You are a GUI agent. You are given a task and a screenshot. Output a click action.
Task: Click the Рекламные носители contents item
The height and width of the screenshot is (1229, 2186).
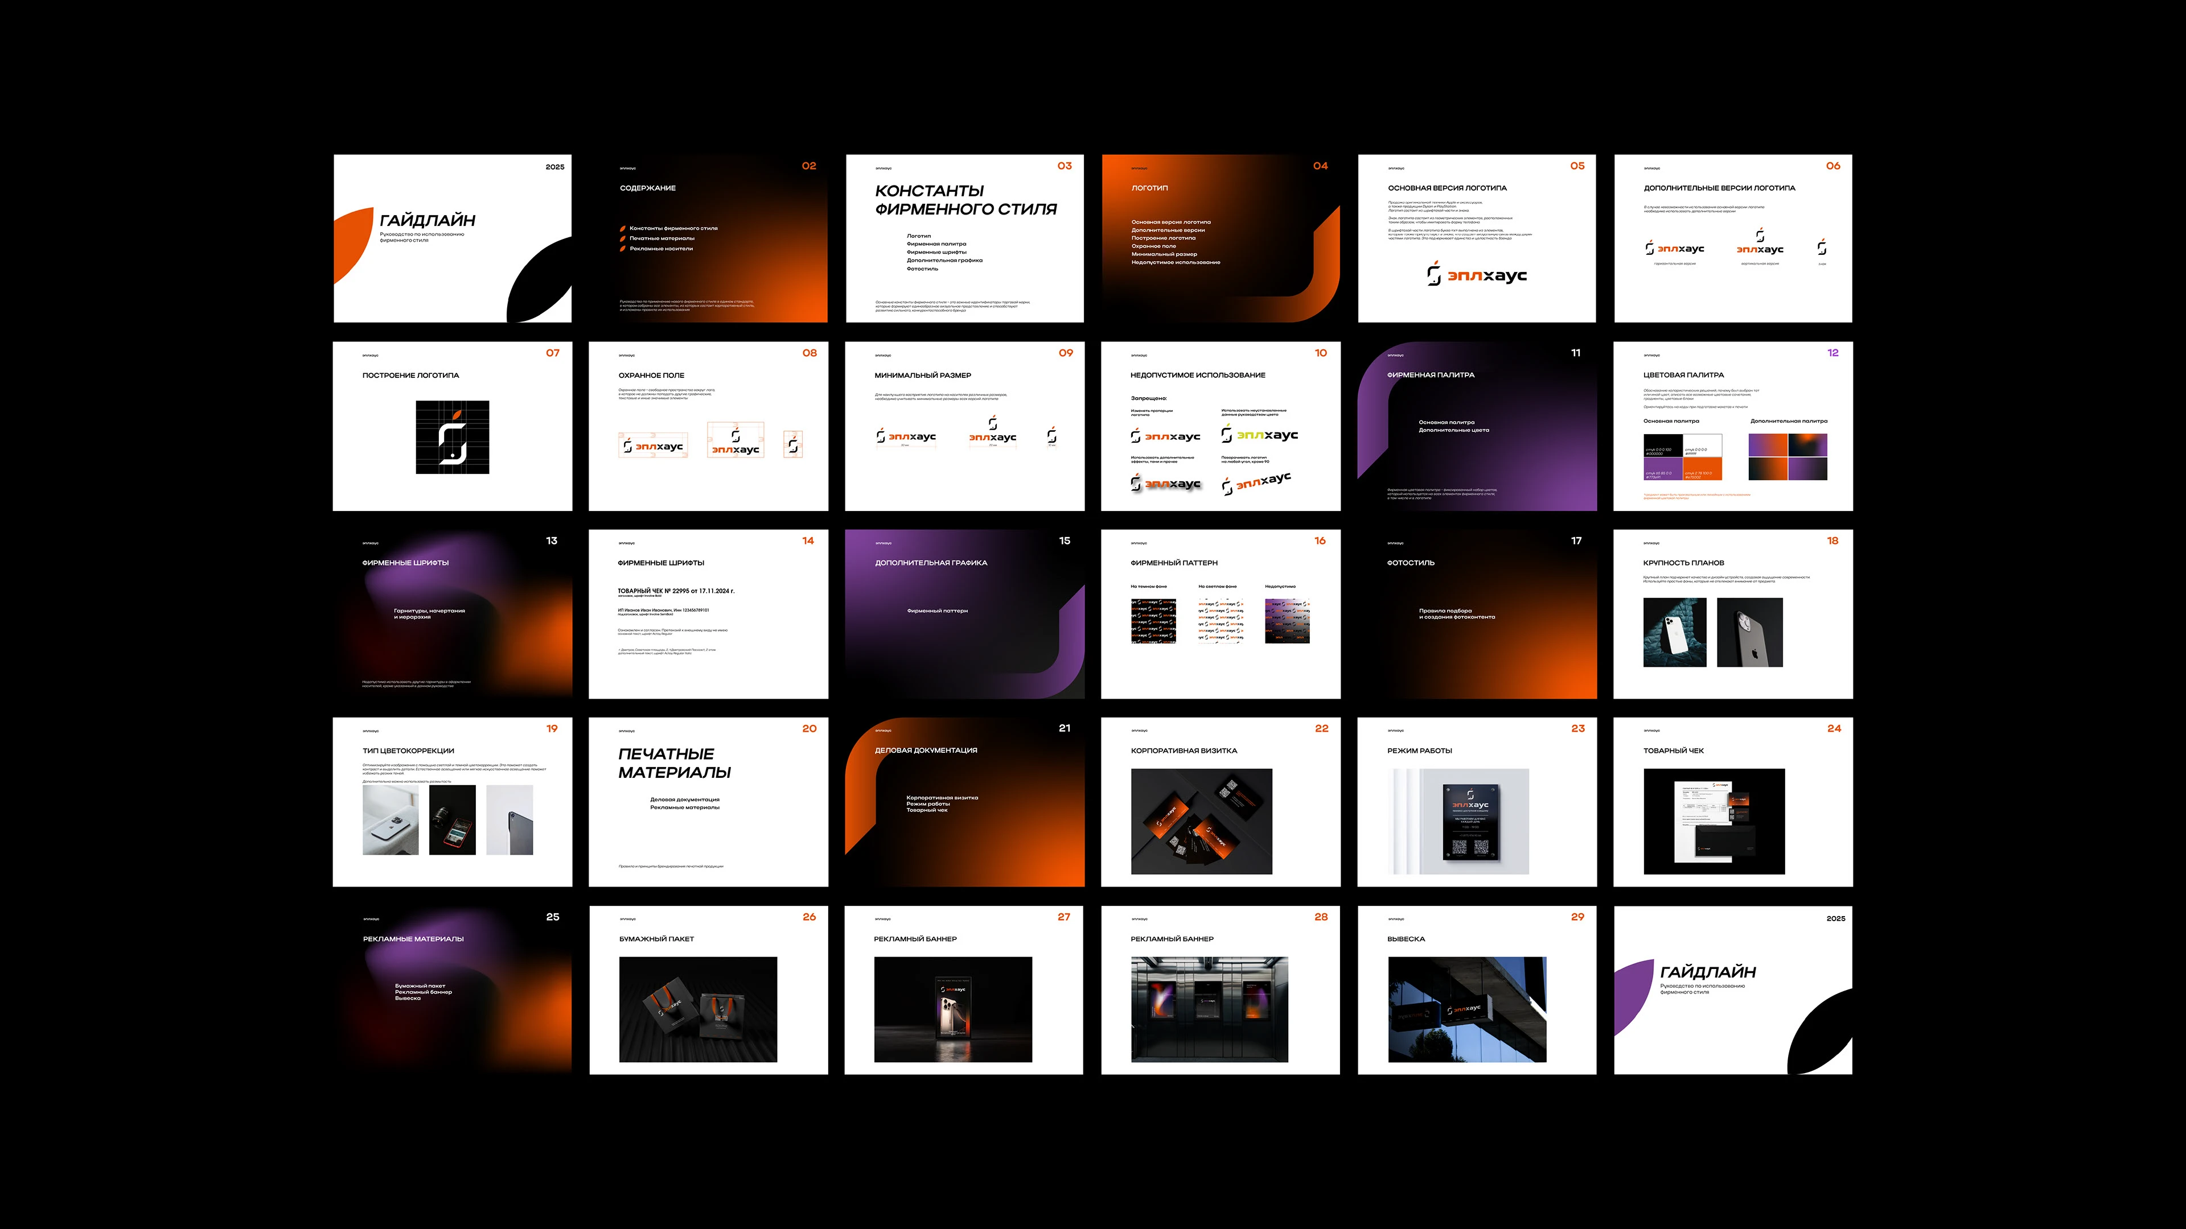(x=661, y=249)
